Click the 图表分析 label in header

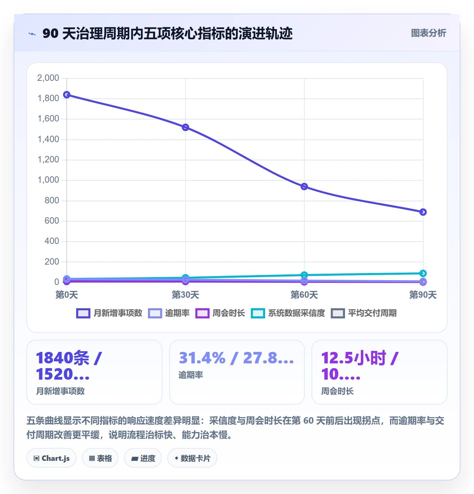pos(428,33)
